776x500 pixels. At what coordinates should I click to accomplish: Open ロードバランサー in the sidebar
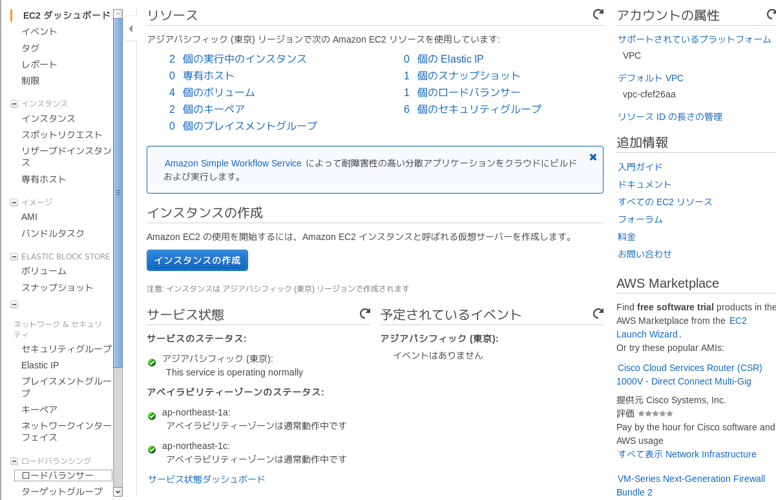58,475
